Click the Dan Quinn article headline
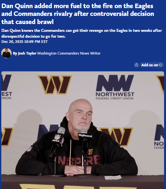 (78, 14)
